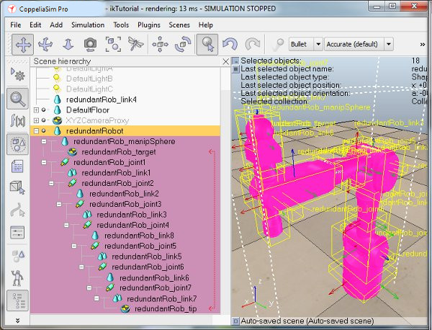
Task: Select redundantRob_tip tree item
Action: [166, 309]
